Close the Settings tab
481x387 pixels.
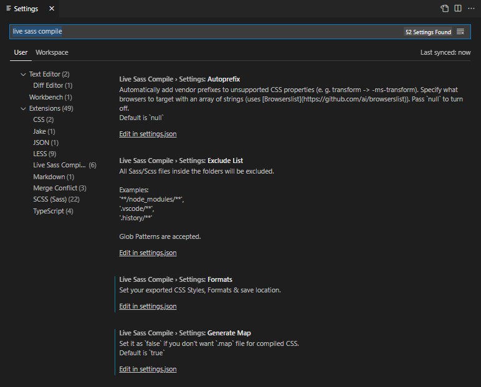[x=52, y=9]
